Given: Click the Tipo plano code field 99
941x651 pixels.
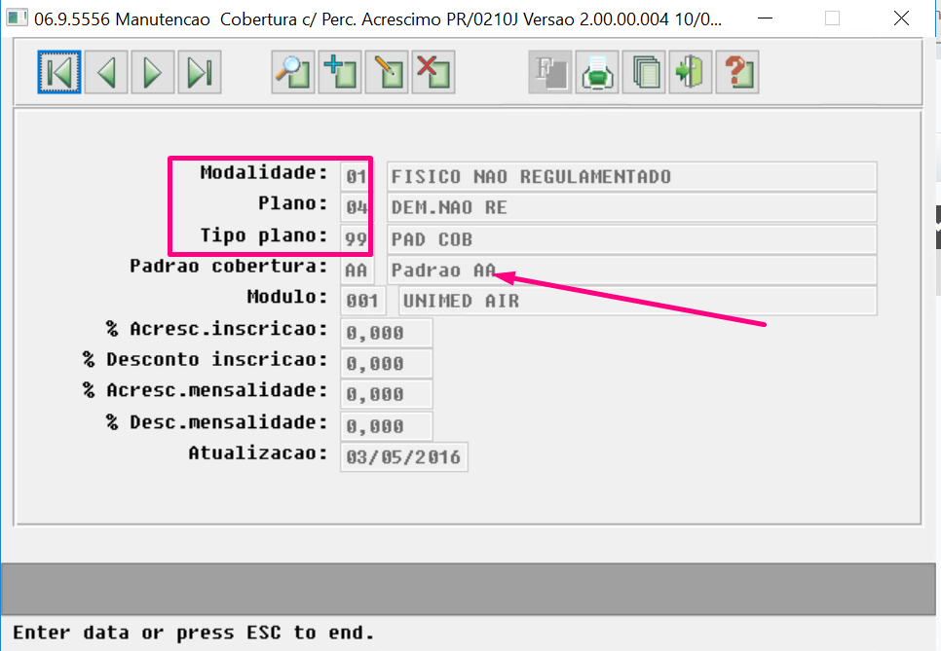Looking at the screenshot, I should click(x=357, y=238).
